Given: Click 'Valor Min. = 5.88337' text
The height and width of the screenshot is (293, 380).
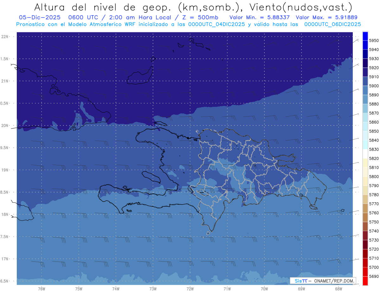Looking at the screenshot, I should coord(260,18).
